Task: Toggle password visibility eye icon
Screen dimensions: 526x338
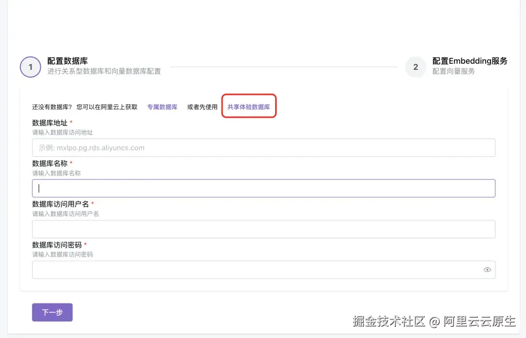Action: (487, 269)
